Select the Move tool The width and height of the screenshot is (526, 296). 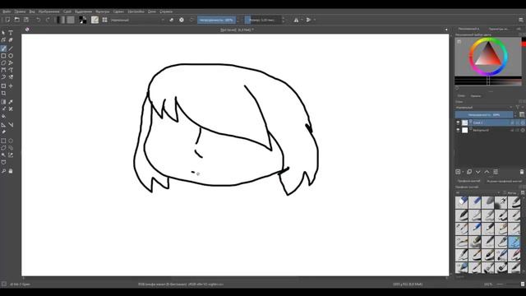(11, 86)
